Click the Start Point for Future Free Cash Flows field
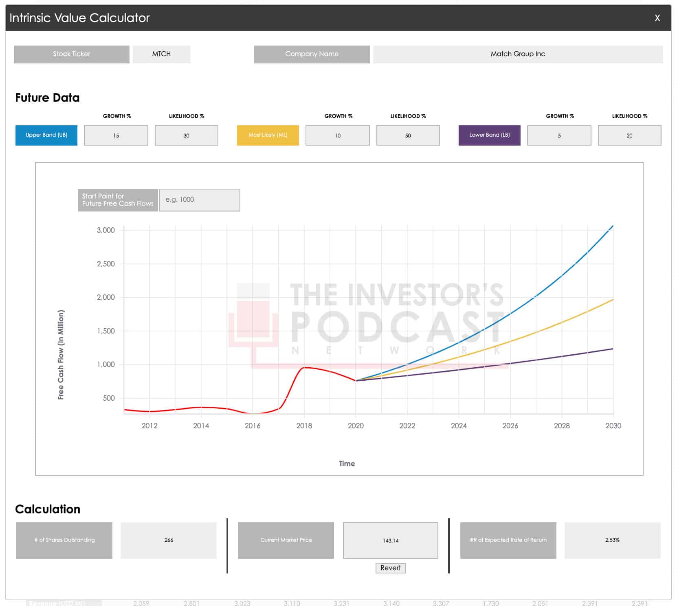The image size is (677, 606). coord(199,200)
